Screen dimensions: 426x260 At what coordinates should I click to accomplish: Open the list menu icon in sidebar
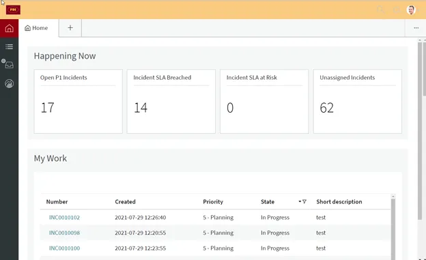[10, 46]
